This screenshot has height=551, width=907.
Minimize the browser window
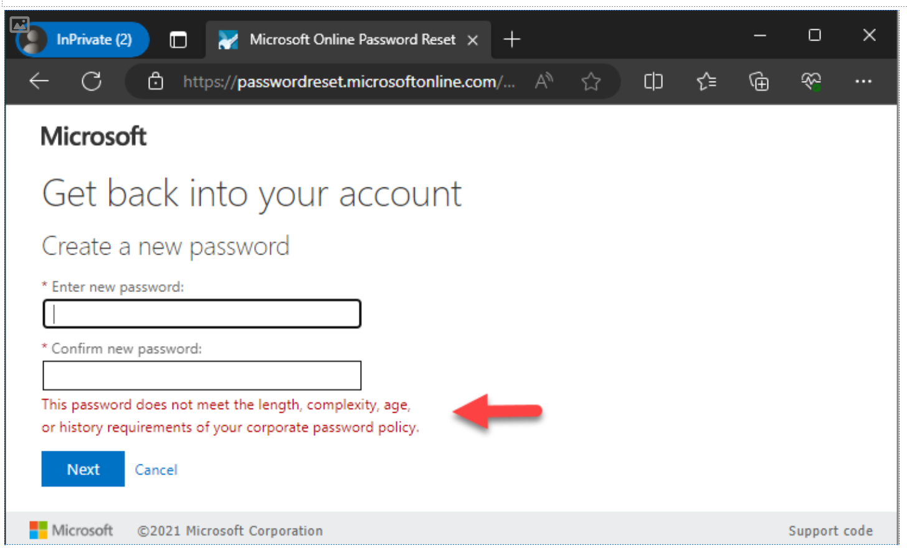coord(760,35)
